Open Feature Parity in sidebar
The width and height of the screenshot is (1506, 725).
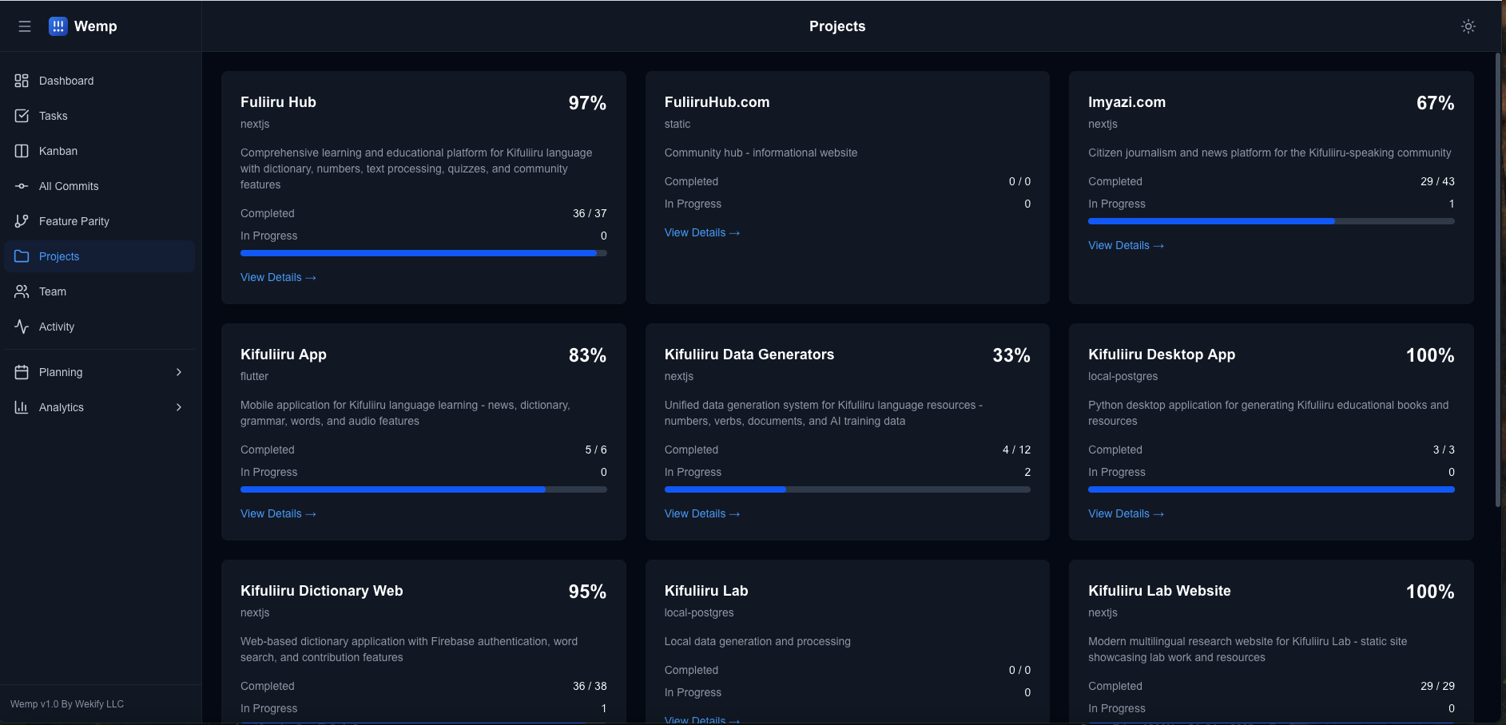[100, 221]
